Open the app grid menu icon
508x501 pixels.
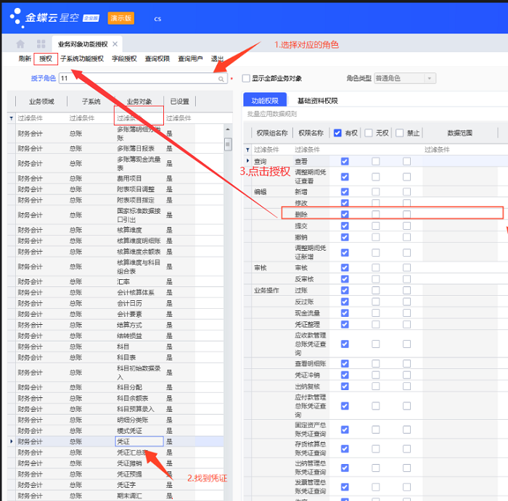41,44
